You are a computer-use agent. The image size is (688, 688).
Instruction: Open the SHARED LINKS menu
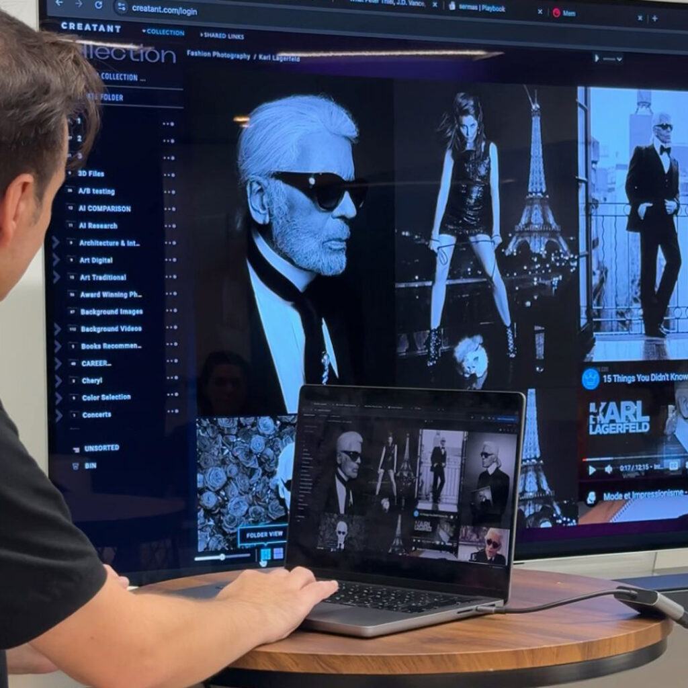222,36
